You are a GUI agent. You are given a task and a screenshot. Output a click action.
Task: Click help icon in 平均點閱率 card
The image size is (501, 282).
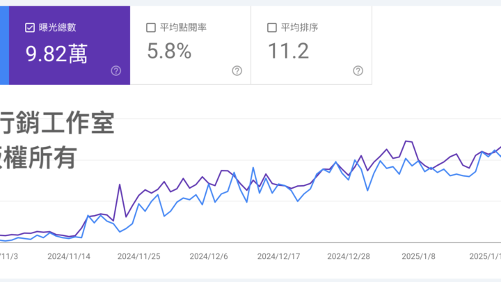(237, 70)
